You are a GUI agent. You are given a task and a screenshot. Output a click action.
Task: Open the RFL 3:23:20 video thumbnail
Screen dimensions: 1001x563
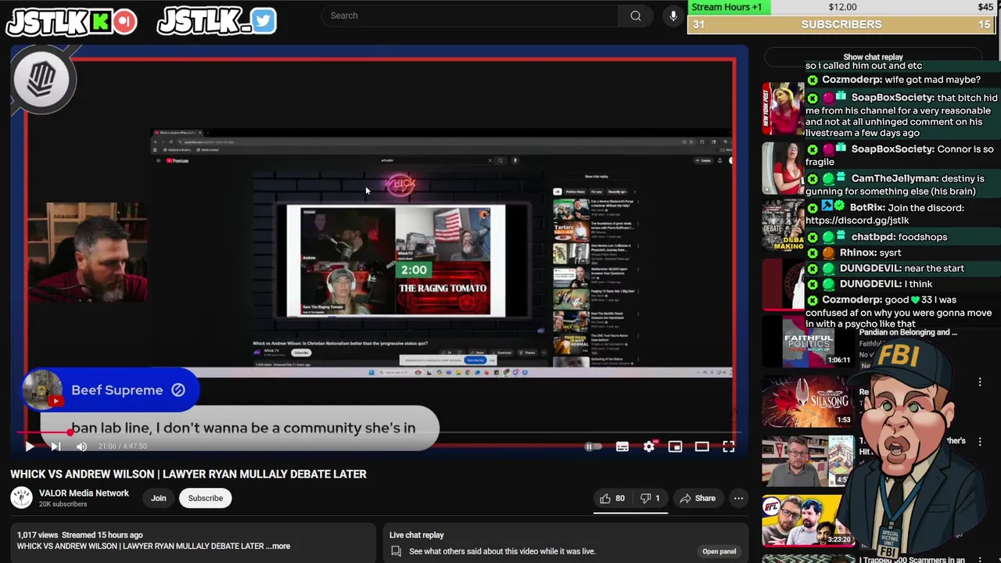(x=808, y=520)
